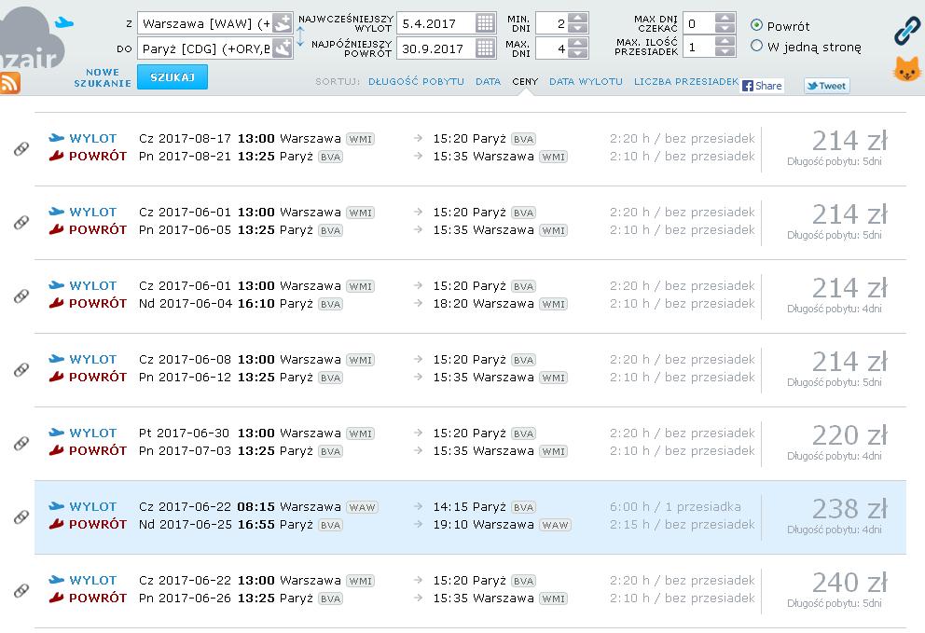Screen dimensions: 925x633
Task: Click 'Długość pobytu: 4dni' under 220 zł
Action: tap(835, 456)
